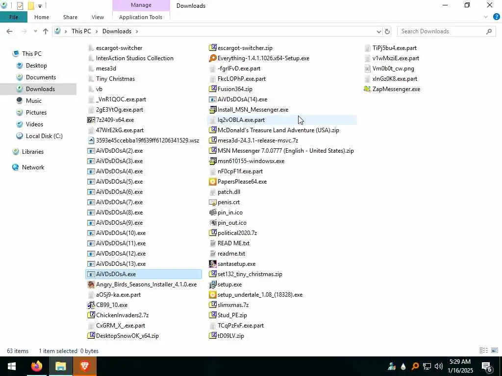This screenshot has height=376, width=502.
Task: Go up one folder level
Action: coord(46,31)
